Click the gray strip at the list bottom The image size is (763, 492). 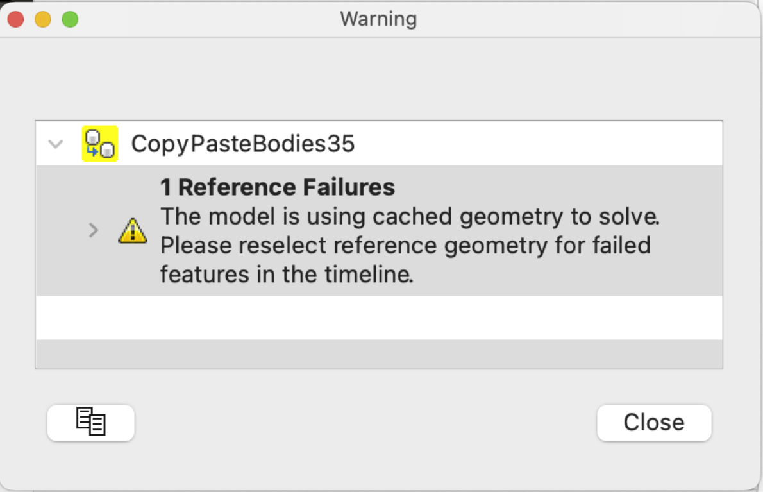click(x=378, y=354)
